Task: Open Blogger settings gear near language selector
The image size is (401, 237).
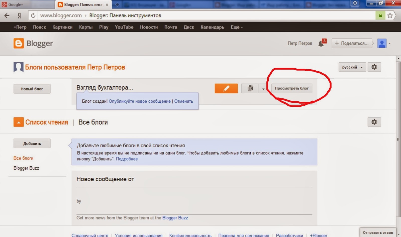Action: coord(374,67)
